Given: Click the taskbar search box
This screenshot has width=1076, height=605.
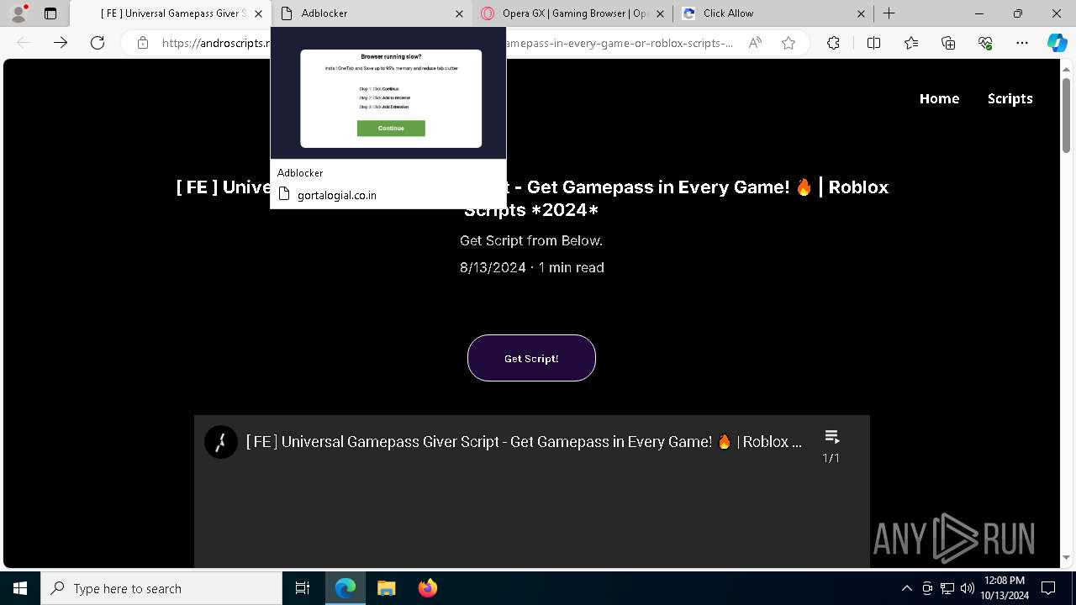Looking at the screenshot, I should (161, 588).
